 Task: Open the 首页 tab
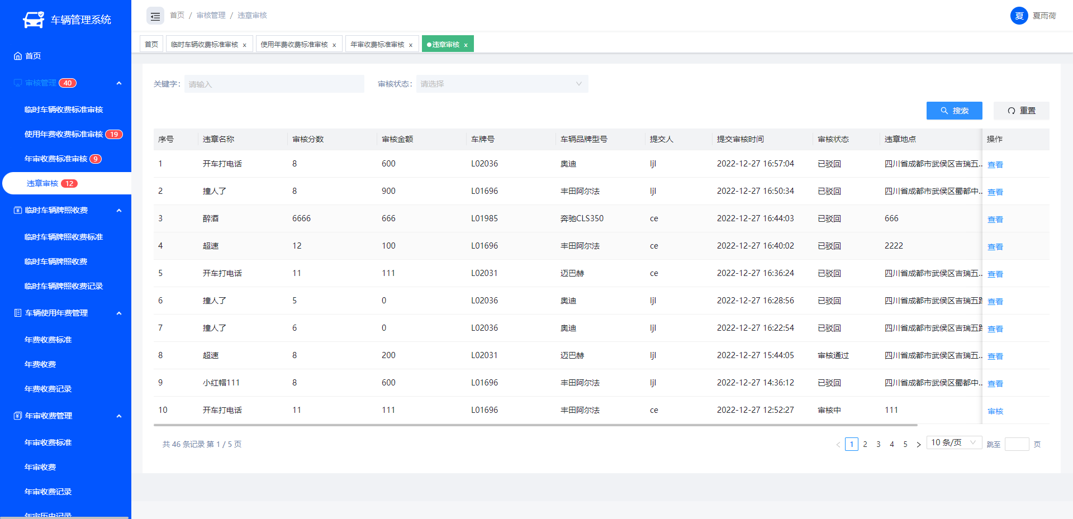point(151,44)
